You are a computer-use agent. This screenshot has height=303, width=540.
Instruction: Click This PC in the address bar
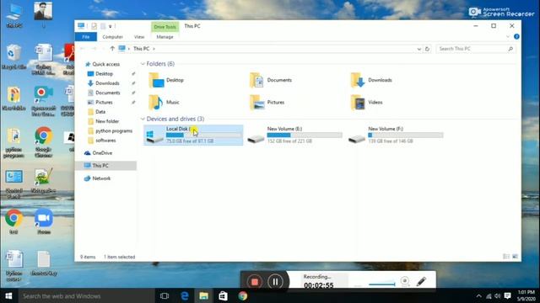141,49
